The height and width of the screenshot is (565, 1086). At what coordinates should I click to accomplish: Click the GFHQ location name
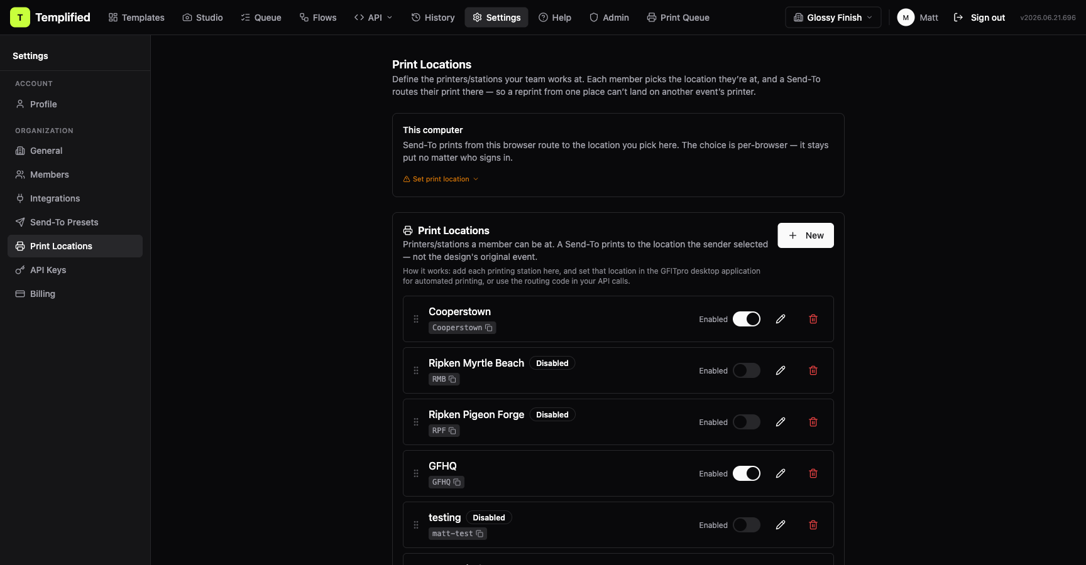point(442,466)
